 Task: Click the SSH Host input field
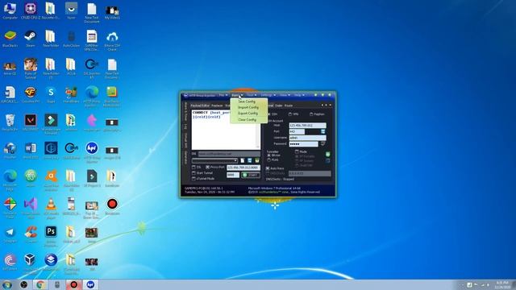pyautogui.click(x=307, y=126)
